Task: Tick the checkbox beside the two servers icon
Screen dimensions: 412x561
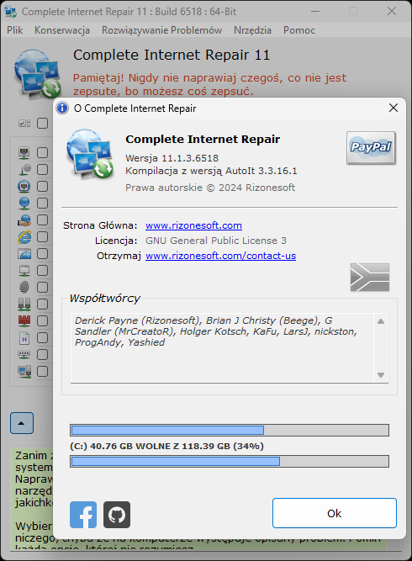Action: 42,304
